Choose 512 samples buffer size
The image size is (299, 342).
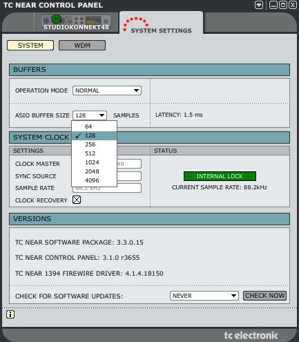click(95, 153)
